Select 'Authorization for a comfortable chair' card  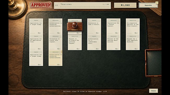click(x=94, y=42)
